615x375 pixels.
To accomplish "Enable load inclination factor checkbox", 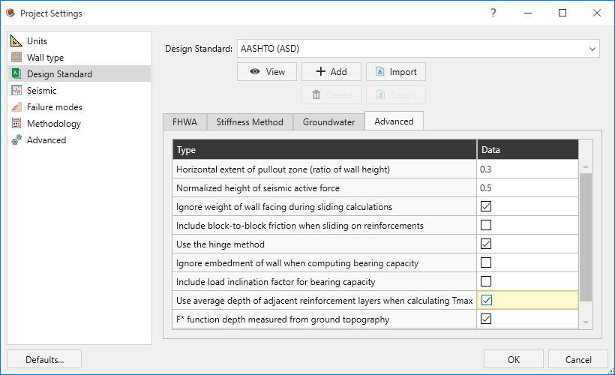I will point(486,281).
